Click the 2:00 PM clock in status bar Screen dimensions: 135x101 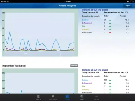(x=67, y=1)
